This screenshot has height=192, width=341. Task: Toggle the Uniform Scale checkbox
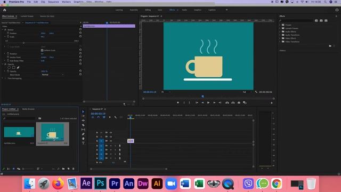[x=42, y=50]
